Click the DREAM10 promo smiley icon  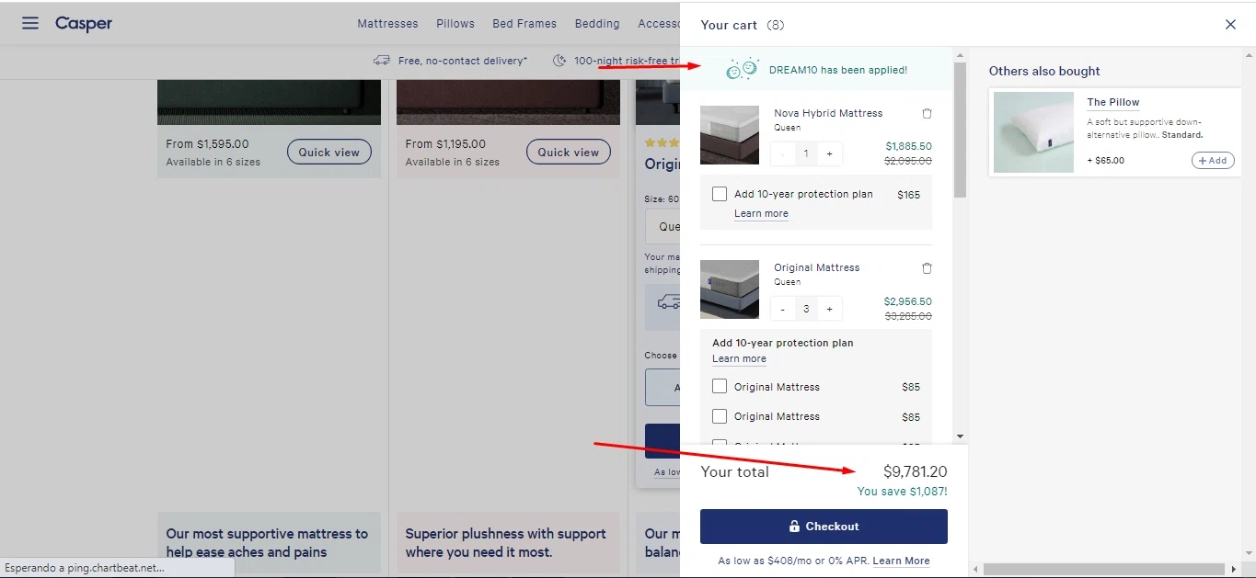[x=743, y=69]
